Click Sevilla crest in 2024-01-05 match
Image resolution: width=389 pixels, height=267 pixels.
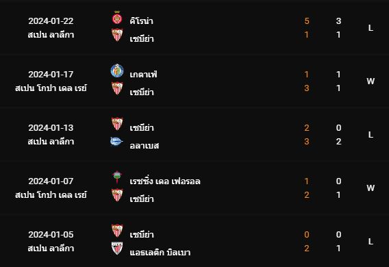click(117, 231)
